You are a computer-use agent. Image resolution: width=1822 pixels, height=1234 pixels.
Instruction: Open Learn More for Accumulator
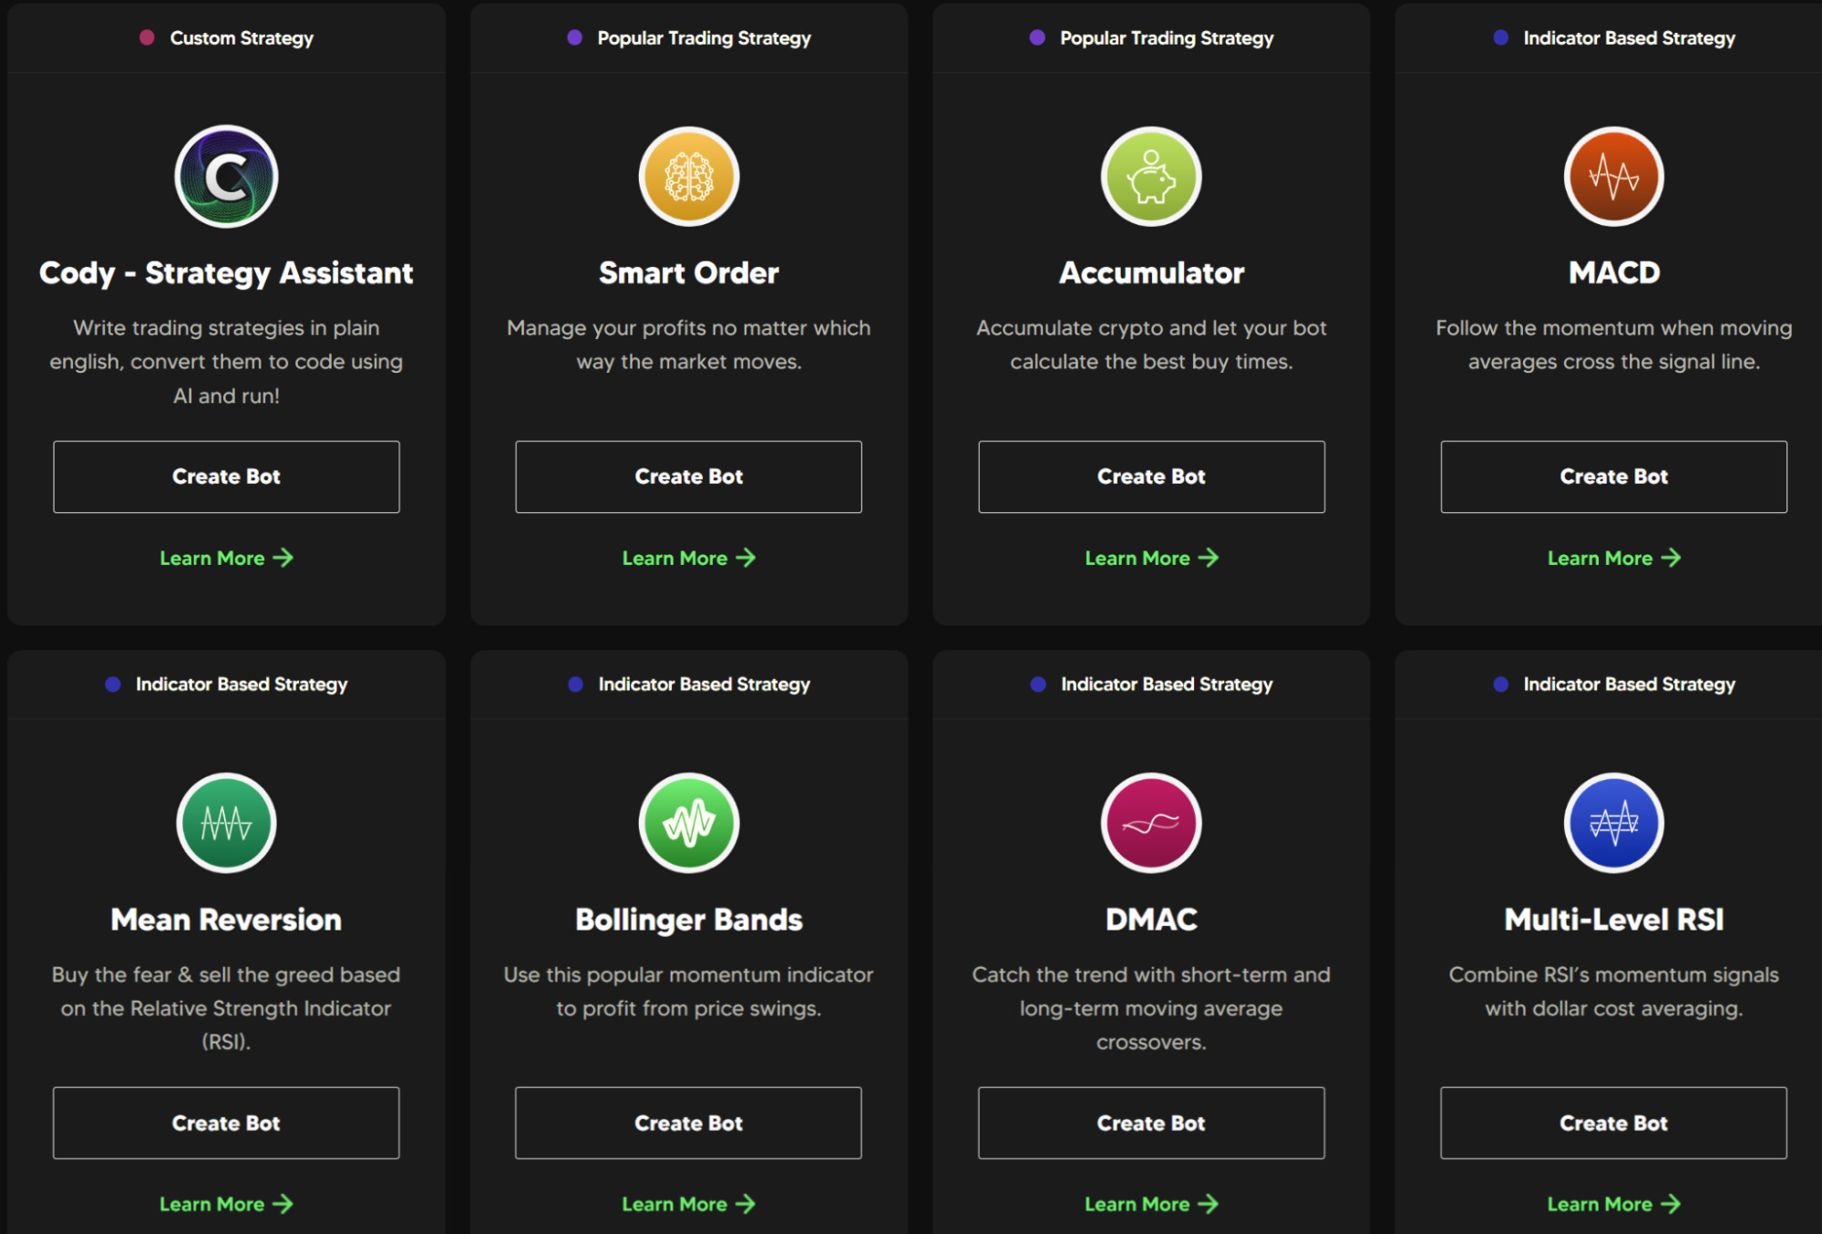(x=1151, y=558)
